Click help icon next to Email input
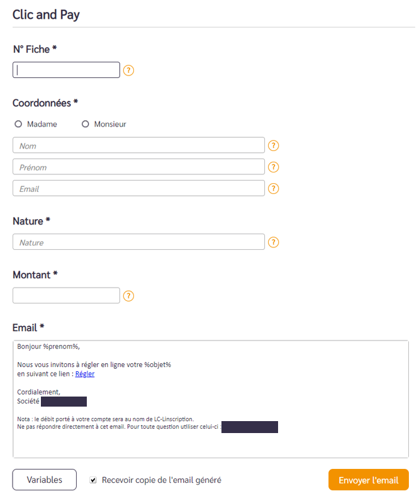Screen dimensions: 419x496 273,189
